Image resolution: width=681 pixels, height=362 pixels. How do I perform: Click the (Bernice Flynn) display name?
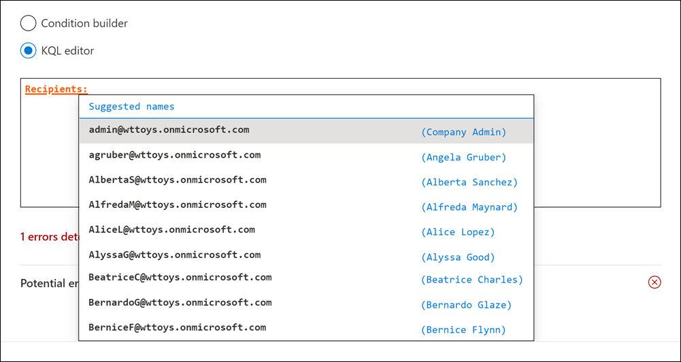pos(464,330)
